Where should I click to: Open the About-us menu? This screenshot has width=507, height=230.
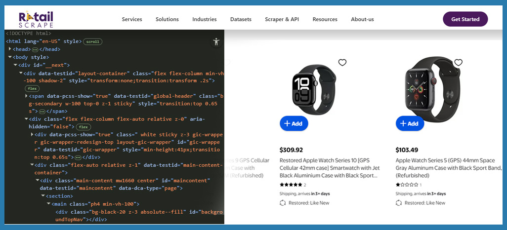coord(363,19)
